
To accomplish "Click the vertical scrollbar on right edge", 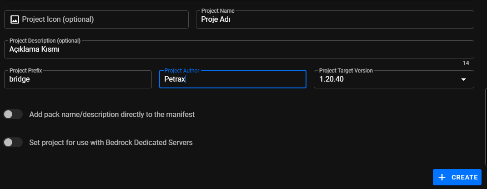I will click(x=486, y=127).
